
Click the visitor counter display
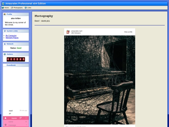pos(16,59)
